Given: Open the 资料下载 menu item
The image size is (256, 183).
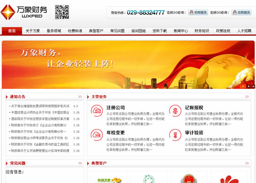Looking at the screenshot, I should [x=159, y=31].
